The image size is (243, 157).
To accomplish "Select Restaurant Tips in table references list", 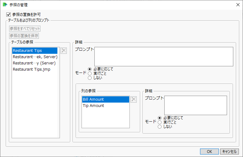I will (x=35, y=51).
